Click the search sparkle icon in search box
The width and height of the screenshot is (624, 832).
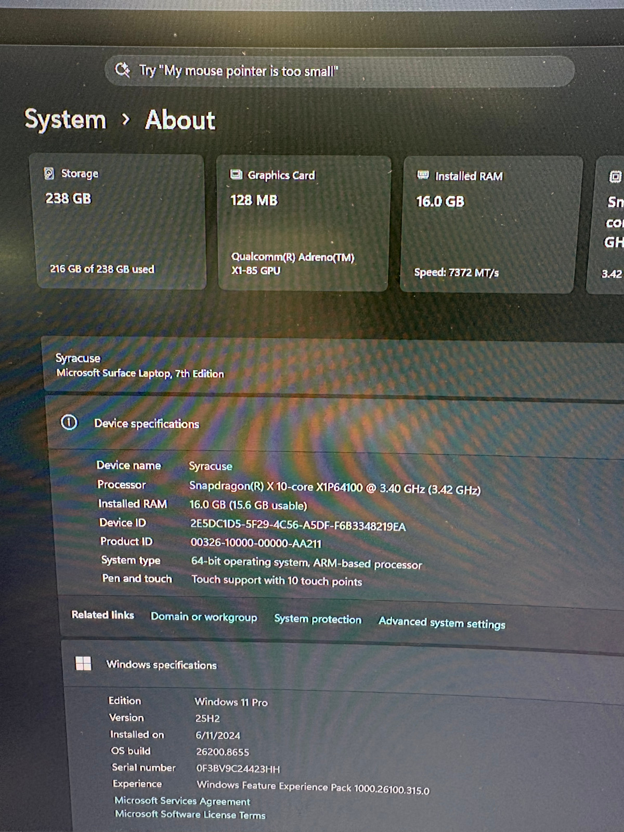coord(123,69)
